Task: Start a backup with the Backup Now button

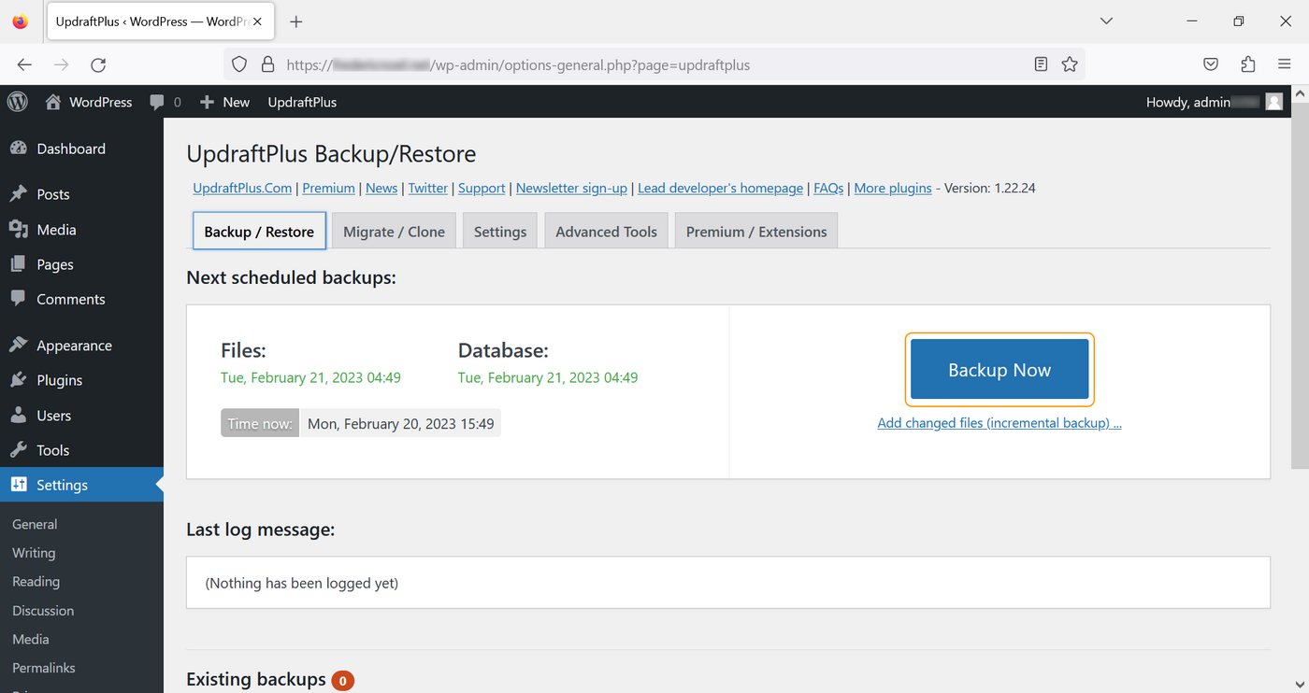Action: click(x=999, y=370)
